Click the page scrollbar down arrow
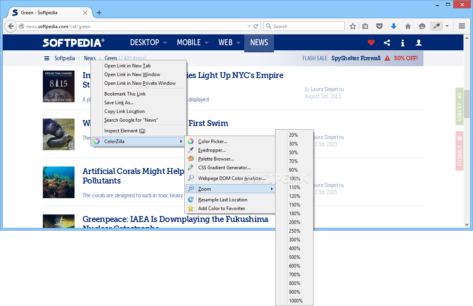The image size is (473, 306). (x=467, y=225)
